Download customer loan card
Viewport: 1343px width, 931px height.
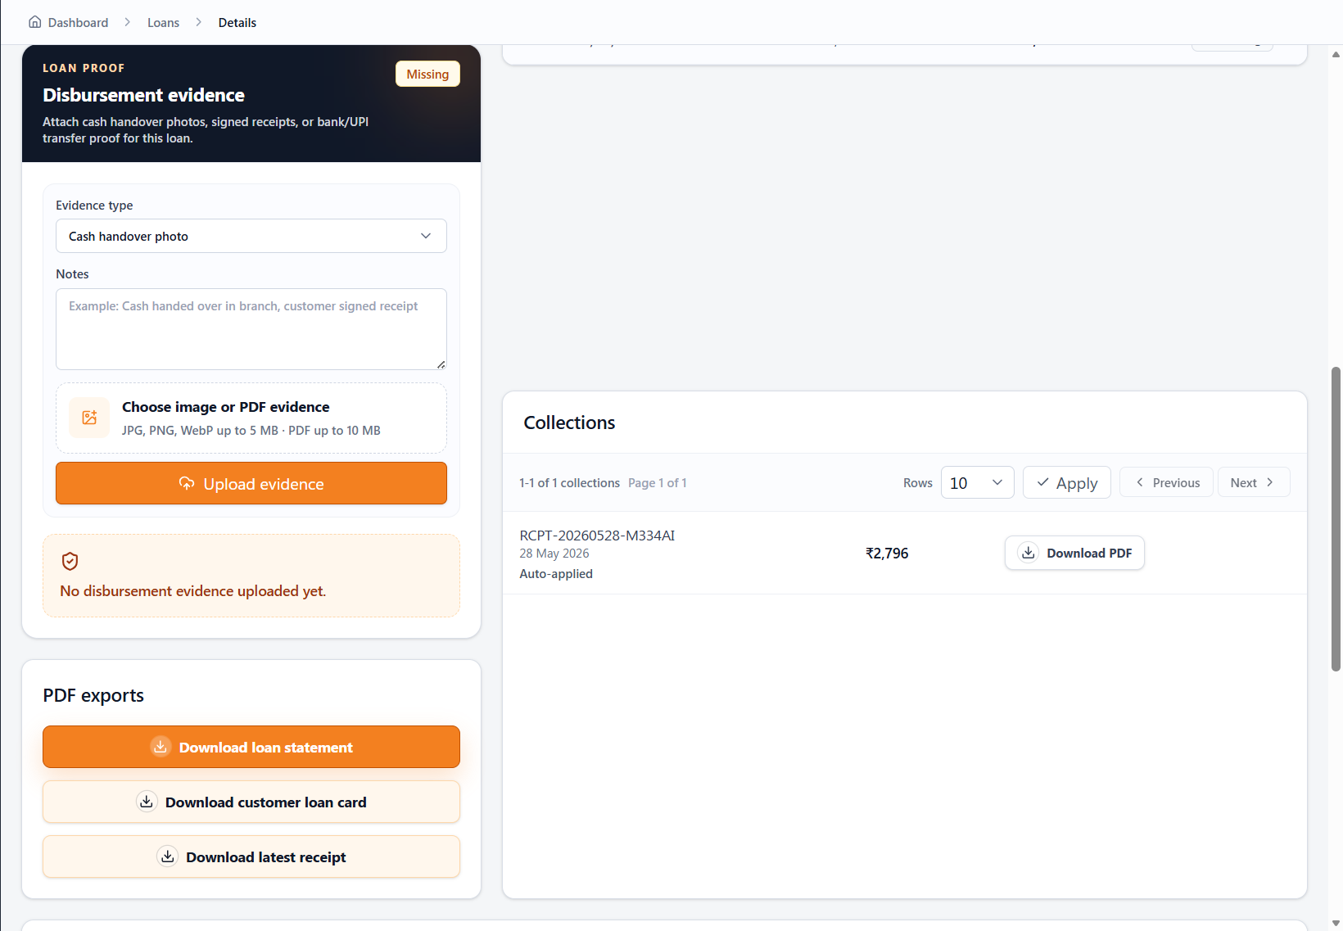click(x=251, y=802)
